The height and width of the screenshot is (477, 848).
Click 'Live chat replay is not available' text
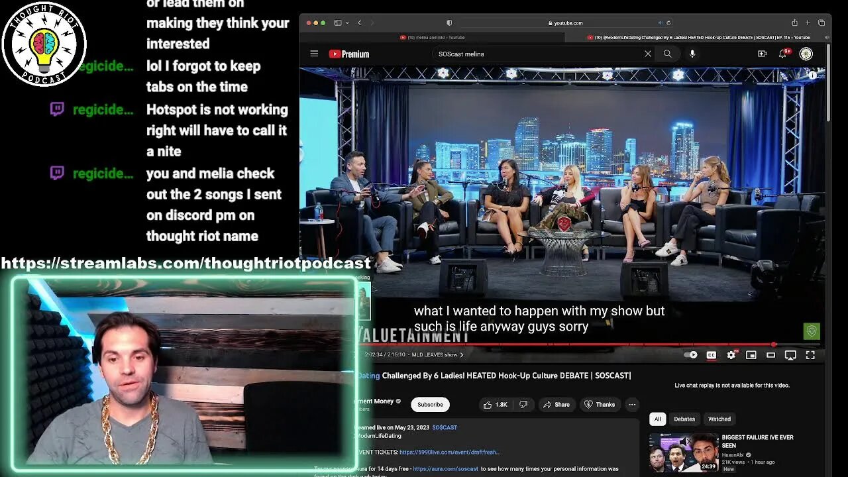732,385
